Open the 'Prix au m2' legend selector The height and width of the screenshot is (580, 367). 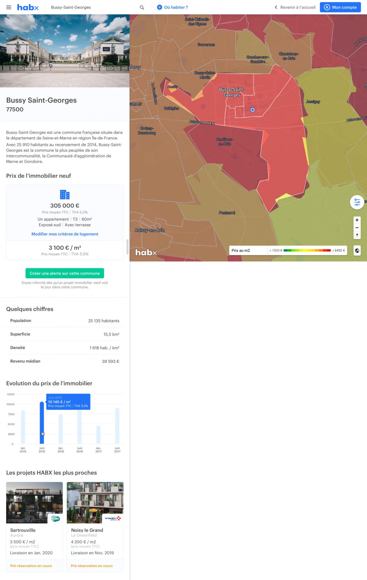coord(248,250)
